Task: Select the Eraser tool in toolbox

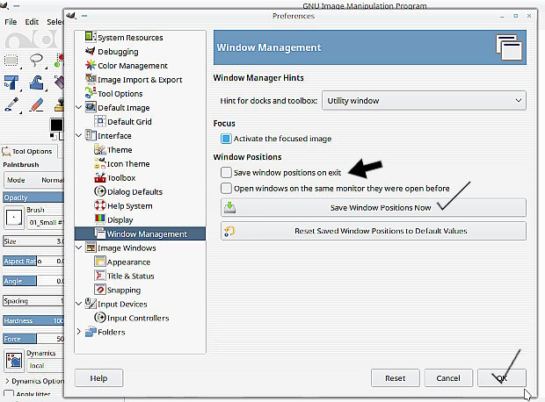Action: click(36, 104)
